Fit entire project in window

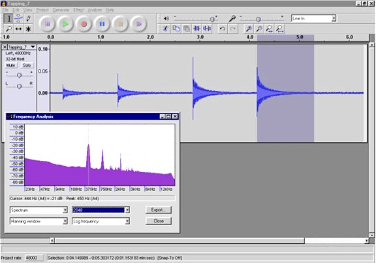click(x=279, y=29)
